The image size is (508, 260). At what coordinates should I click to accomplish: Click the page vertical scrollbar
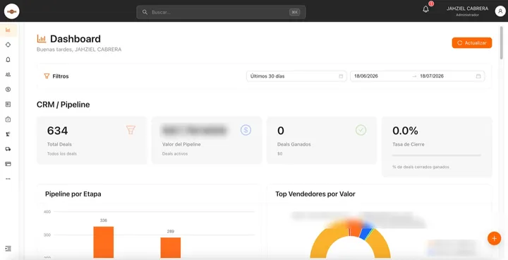point(502,42)
